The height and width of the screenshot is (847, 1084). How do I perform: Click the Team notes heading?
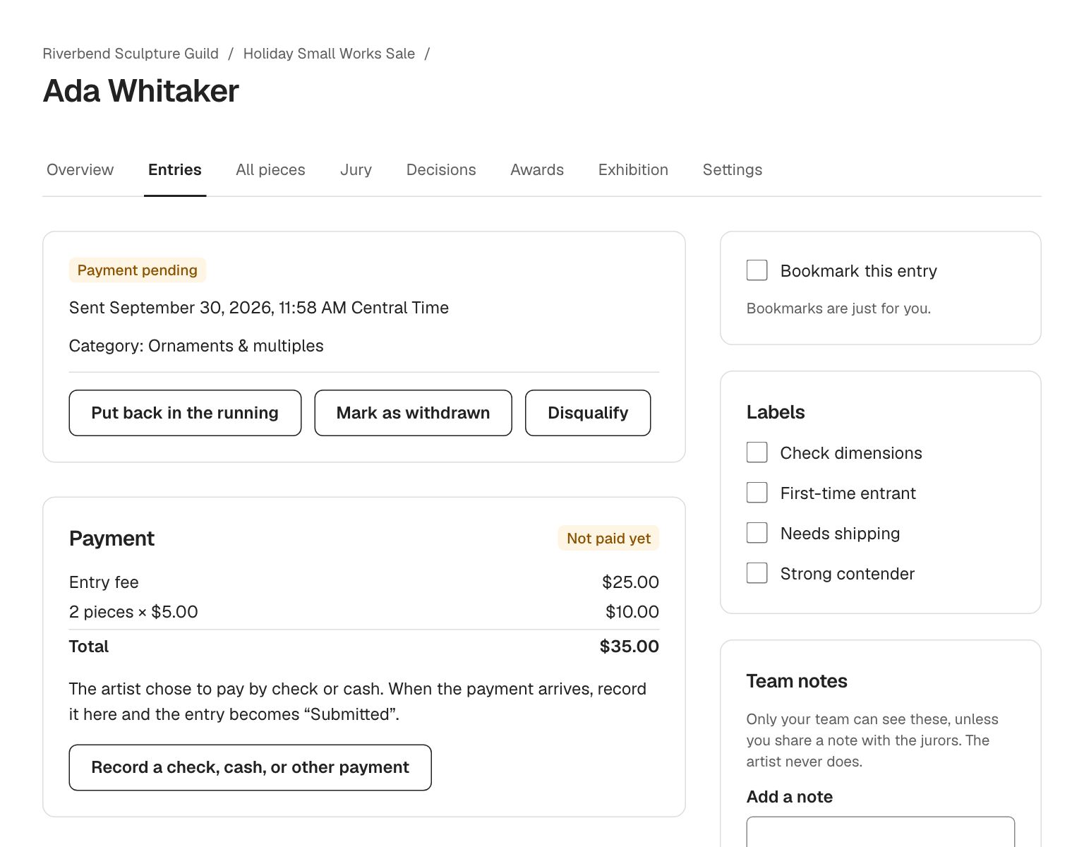pos(797,681)
